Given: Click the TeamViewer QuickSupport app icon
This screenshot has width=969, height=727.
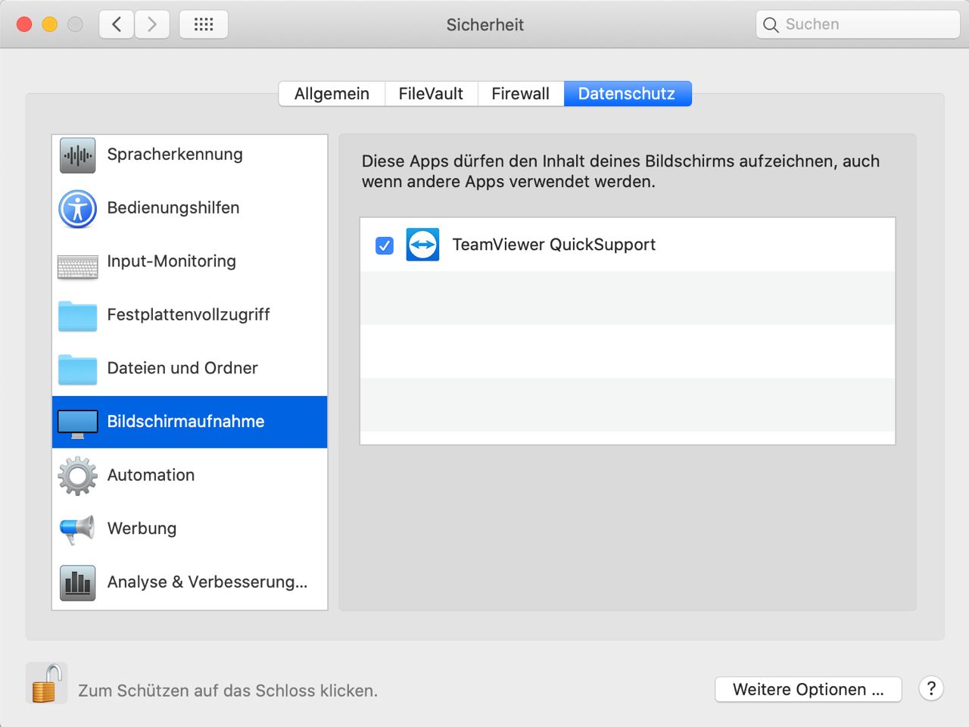Looking at the screenshot, I should point(422,245).
